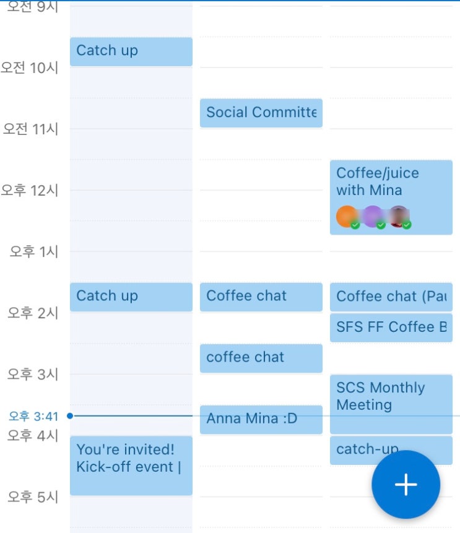Click the purple attendee avatar
The height and width of the screenshot is (533, 460).
tap(373, 217)
